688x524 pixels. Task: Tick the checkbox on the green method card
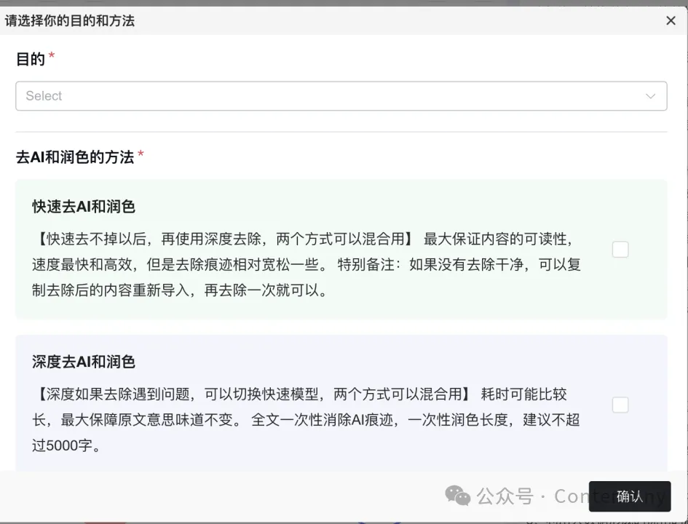[x=620, y=249]
